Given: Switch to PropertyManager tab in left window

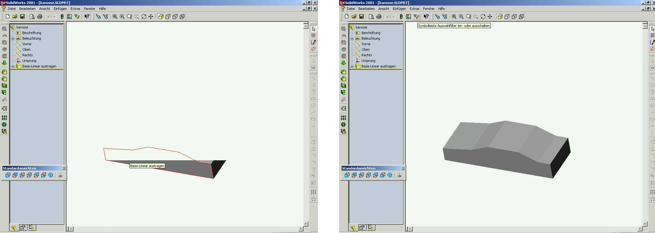Looking at the screenshot, I should click(23, 228).
